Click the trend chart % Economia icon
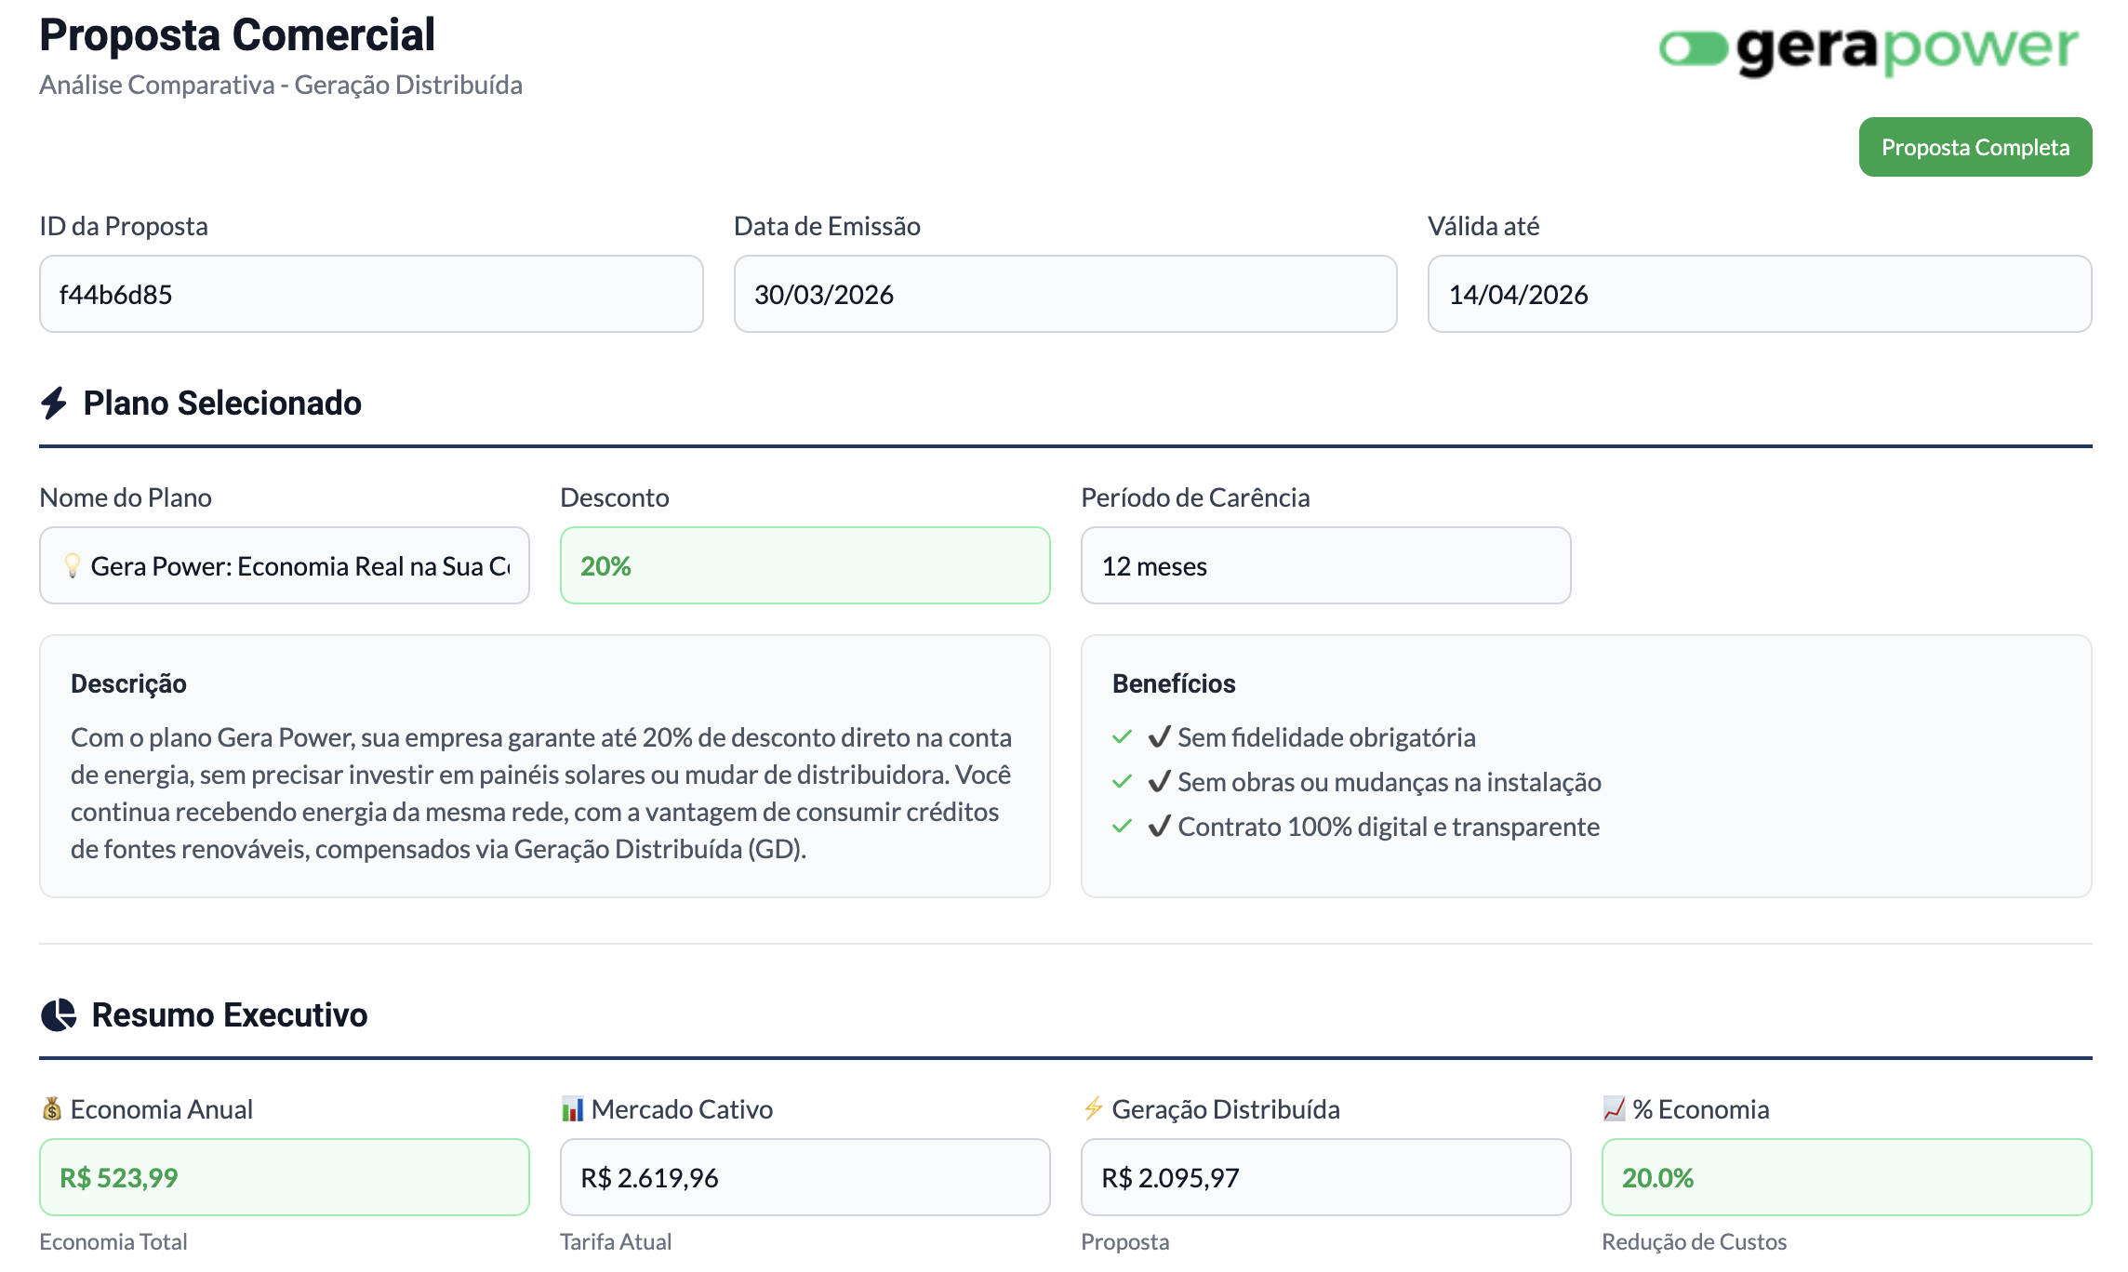 [1614, 1108]
